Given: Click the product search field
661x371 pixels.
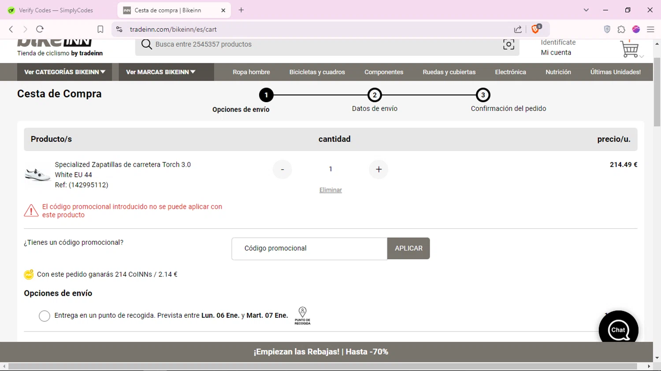Looking at the screenshot, I should click(x=326, y=44).
